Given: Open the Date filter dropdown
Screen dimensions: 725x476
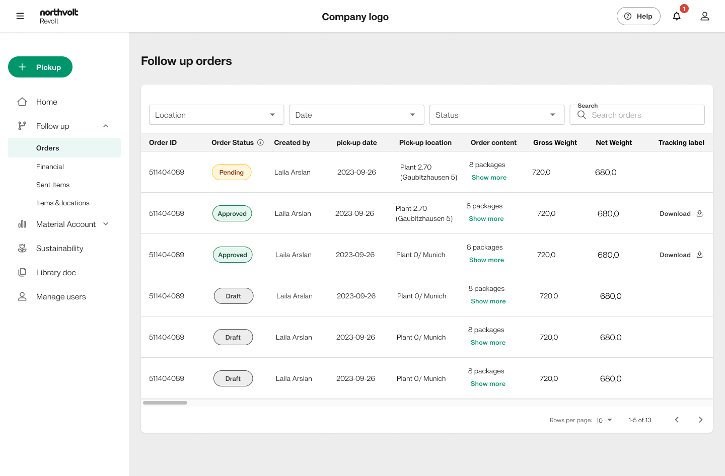Looking at the screenshot, I should [356, 115].
